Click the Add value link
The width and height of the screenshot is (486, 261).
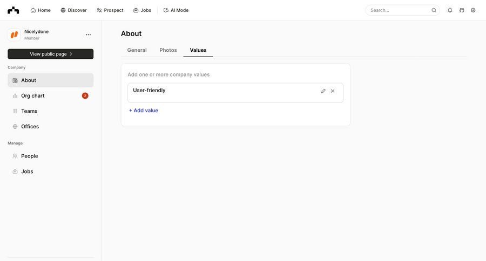coord(144,111)
